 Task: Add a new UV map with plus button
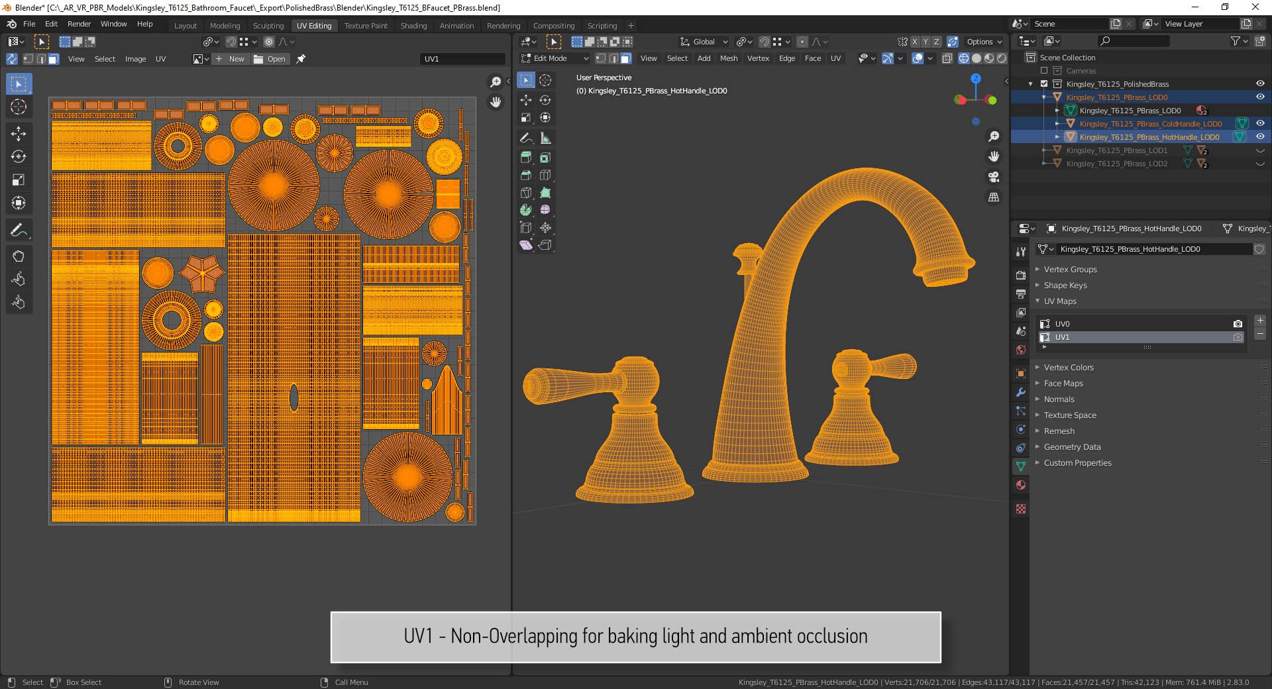(1260, 321)
